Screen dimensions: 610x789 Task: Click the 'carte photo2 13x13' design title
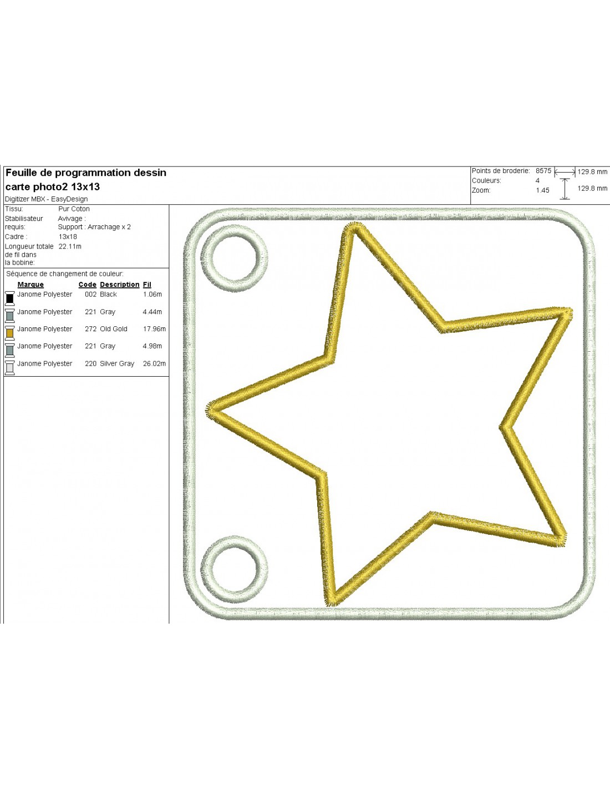[x=53, y=187]
